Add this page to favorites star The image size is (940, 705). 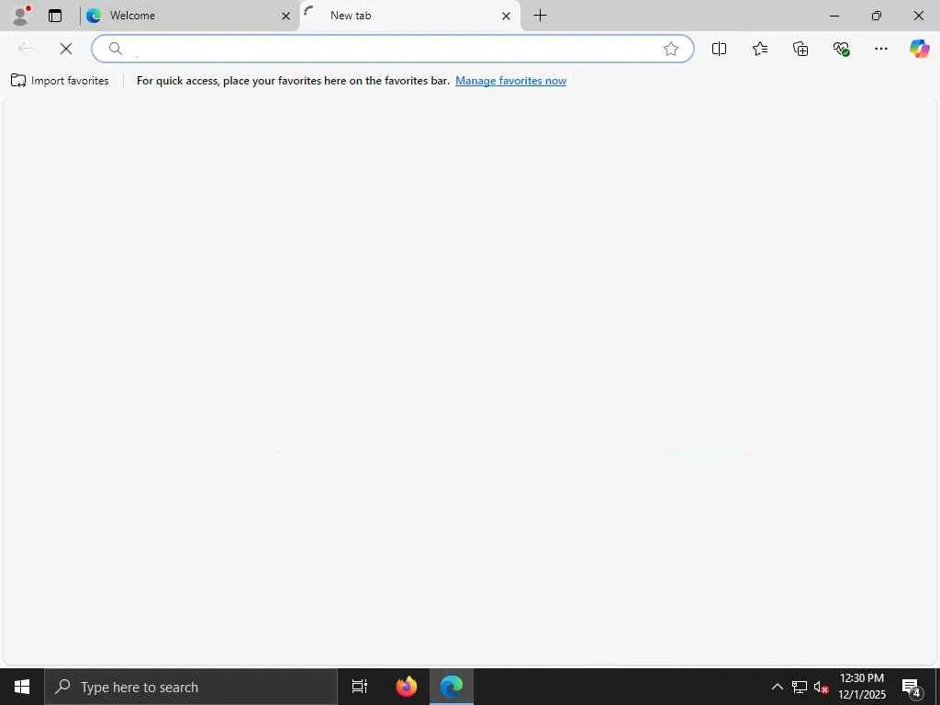click(x=671, y=49)
